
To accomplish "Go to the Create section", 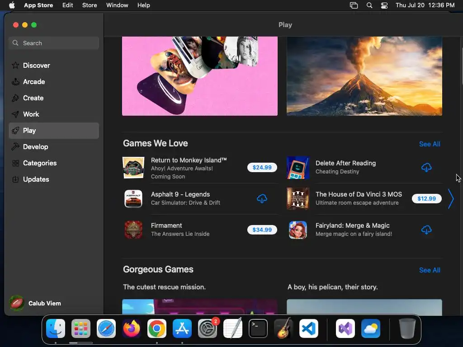I will point(54,98).
